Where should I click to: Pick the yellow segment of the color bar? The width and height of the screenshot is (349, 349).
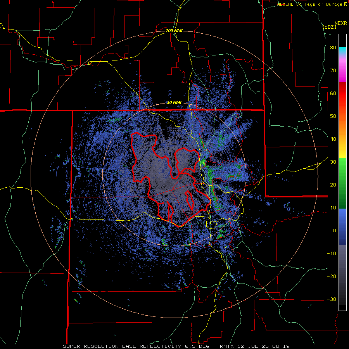coord(342,154)
